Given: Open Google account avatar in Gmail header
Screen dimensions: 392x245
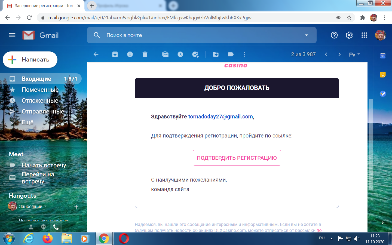Looking at the screenshot, I should (x=380, y=35).
